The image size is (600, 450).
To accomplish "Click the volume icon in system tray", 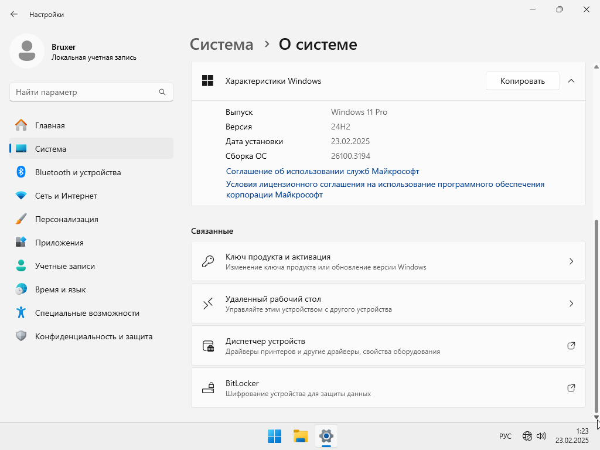I will [x=541, y=436].
